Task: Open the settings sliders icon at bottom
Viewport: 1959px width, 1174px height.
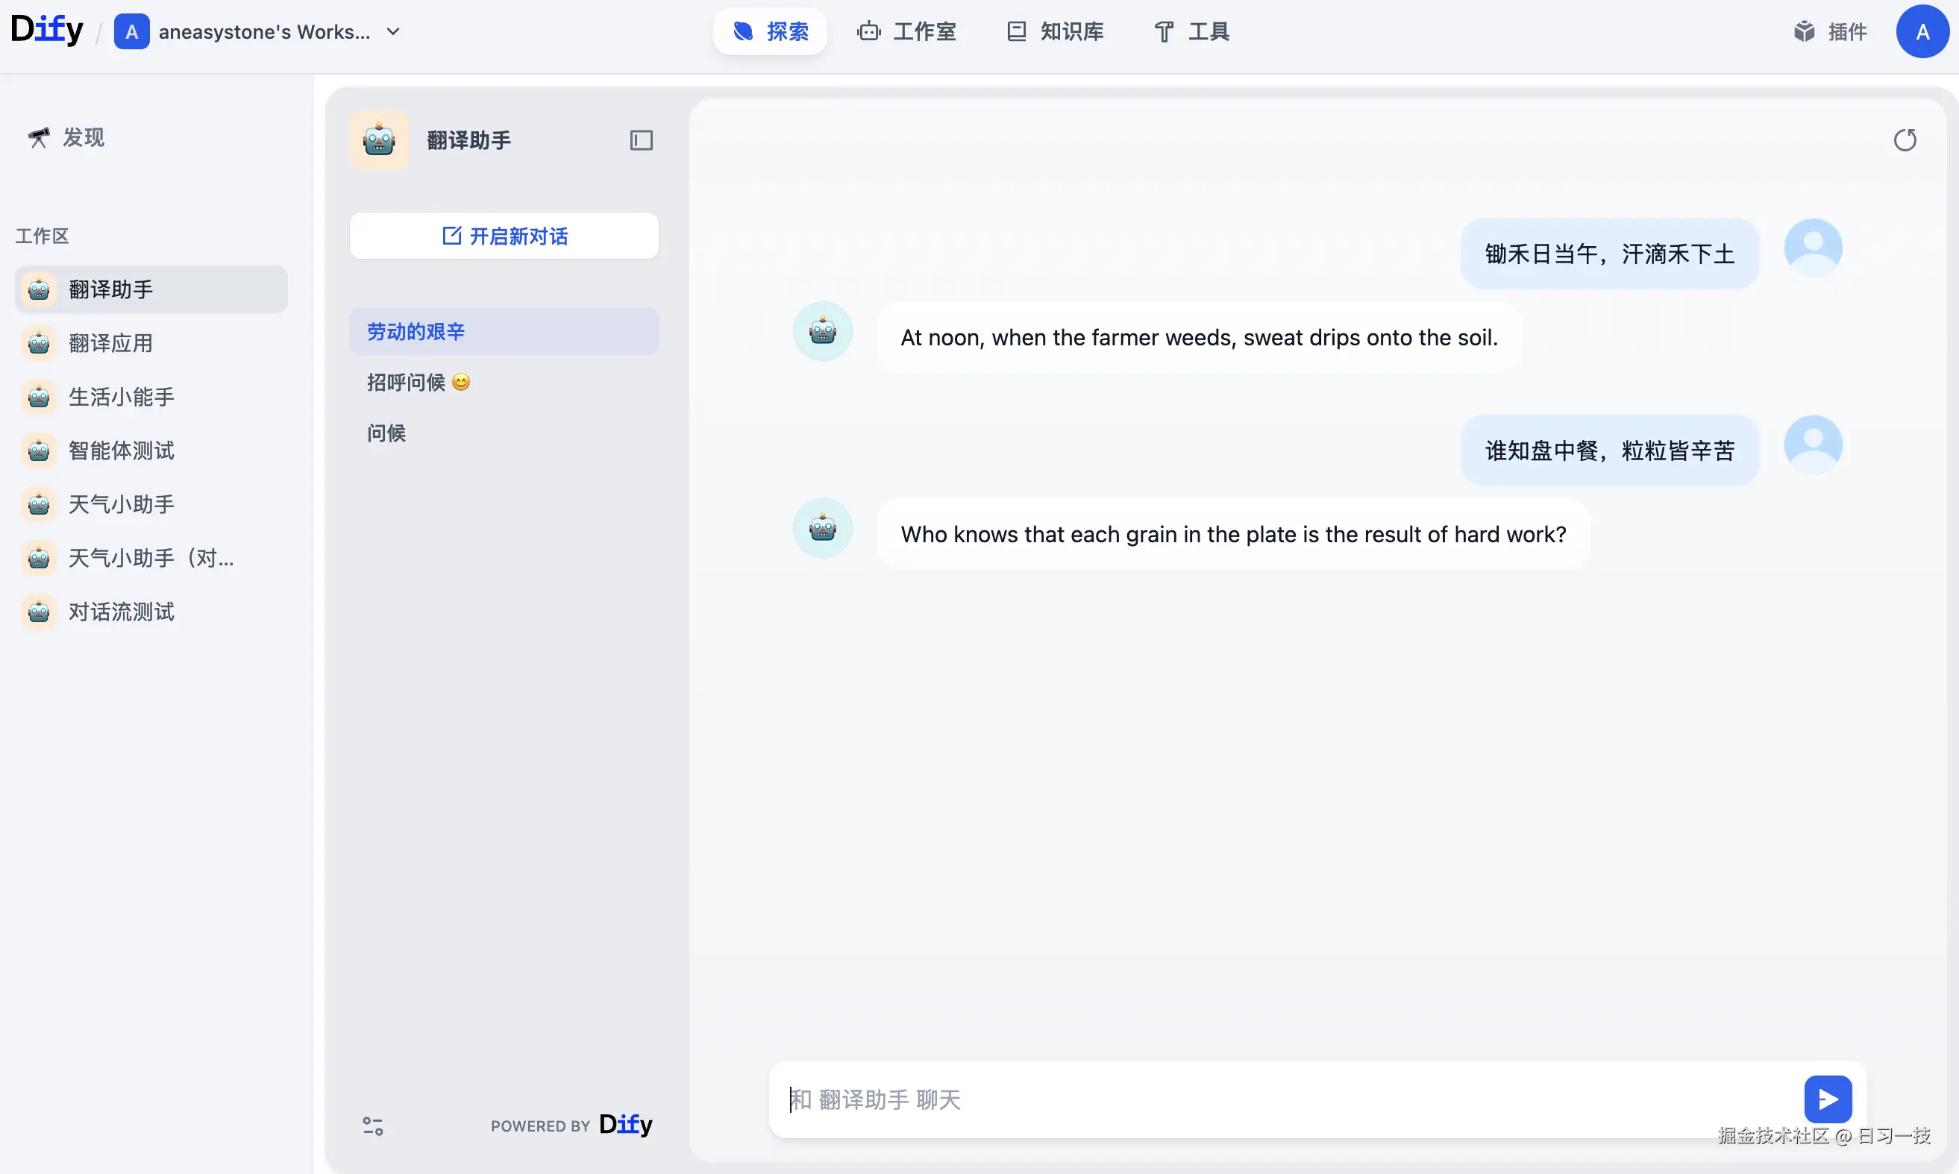Action: tap(373, 1126)
